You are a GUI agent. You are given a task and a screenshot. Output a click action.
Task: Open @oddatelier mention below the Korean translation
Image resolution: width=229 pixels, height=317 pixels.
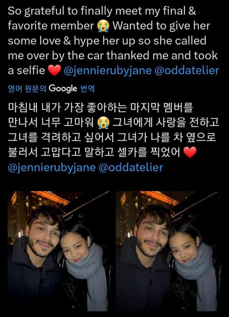point(131,167)
